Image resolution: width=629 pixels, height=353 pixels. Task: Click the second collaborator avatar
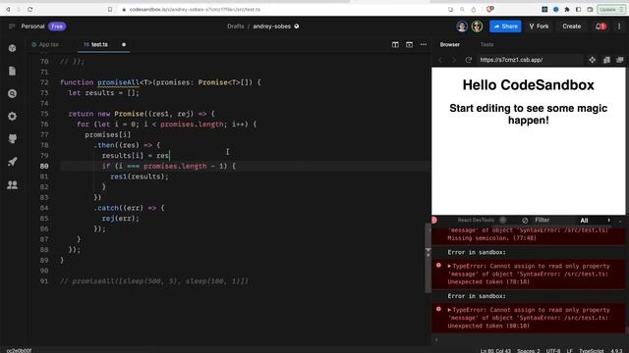pyautogui.click(x=477, y=26)
